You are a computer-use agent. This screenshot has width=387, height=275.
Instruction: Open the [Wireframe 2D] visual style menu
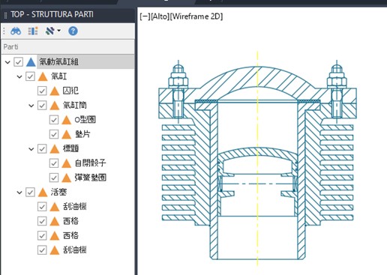pyautogui.click(x=196, y=16)
